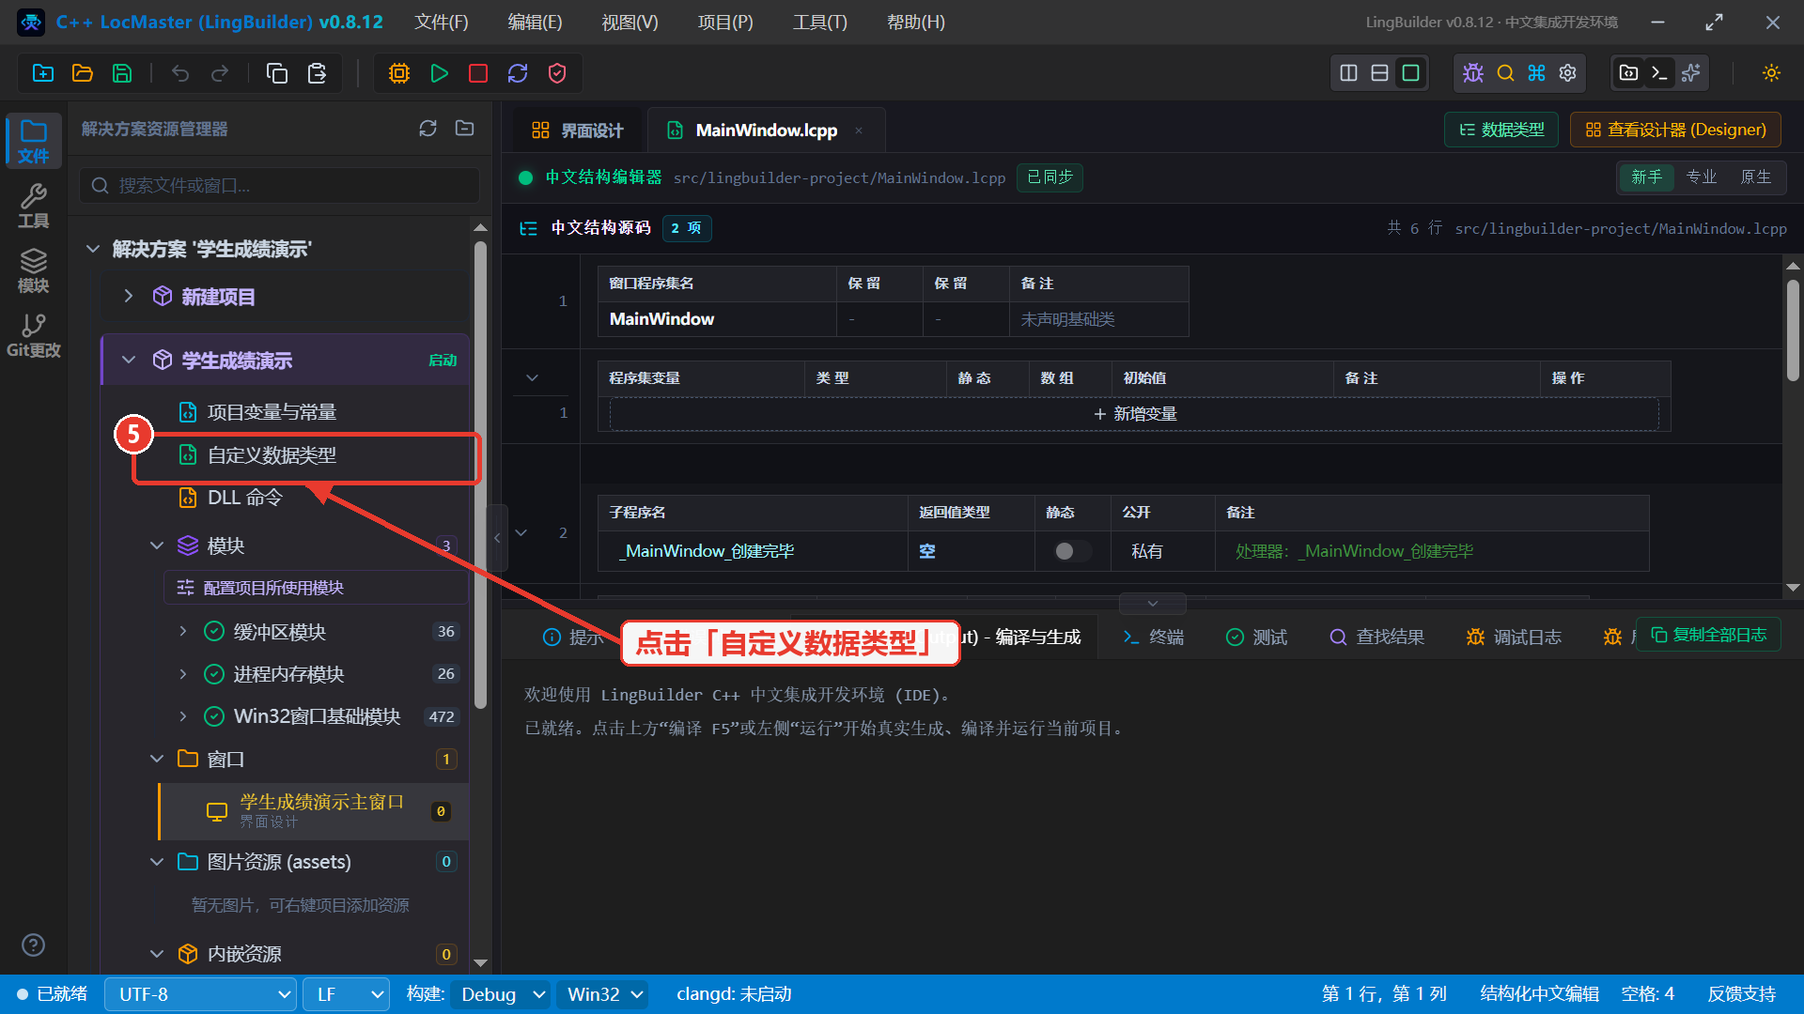1804x1014 pixels.
Task: Click 新增变量 to add a variable
Action: coord(1134,414)
